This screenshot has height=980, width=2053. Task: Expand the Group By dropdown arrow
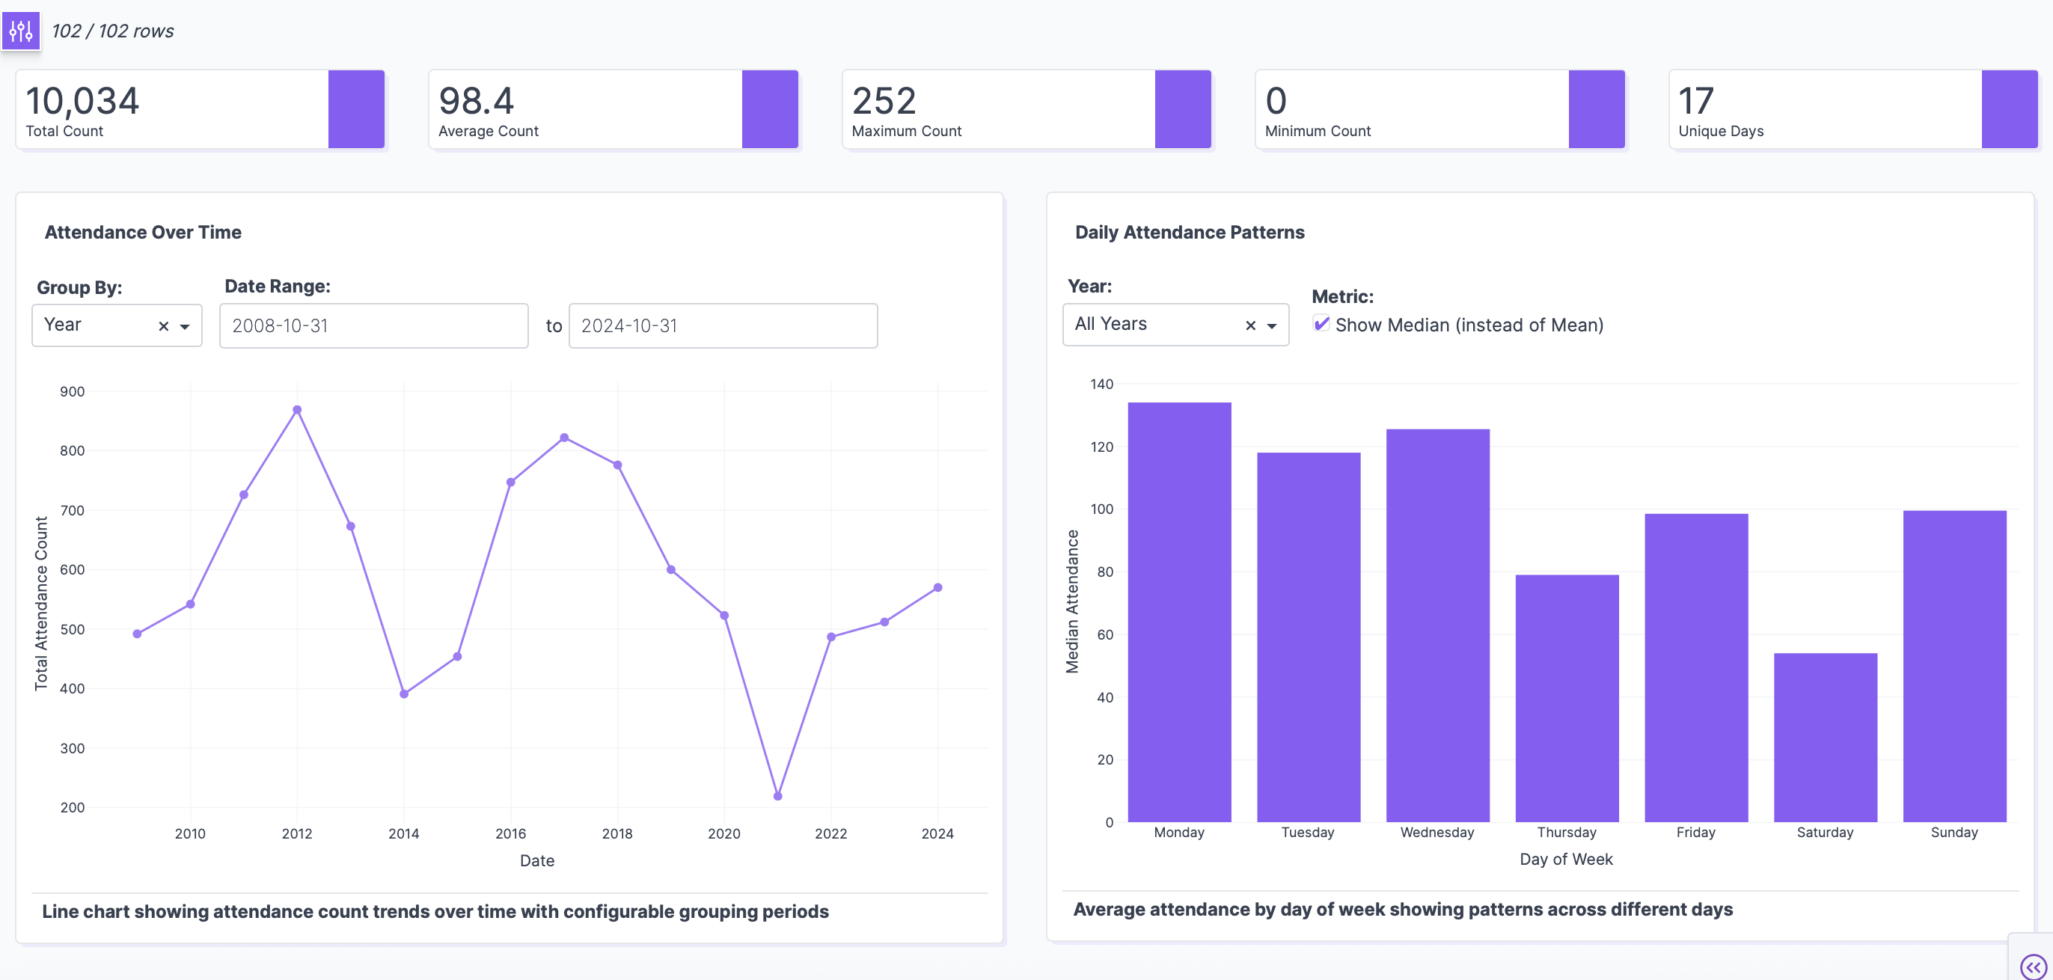click(x=185, y=326)
